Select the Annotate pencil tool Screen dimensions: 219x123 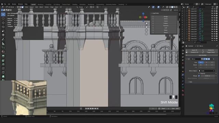[3, 40]
